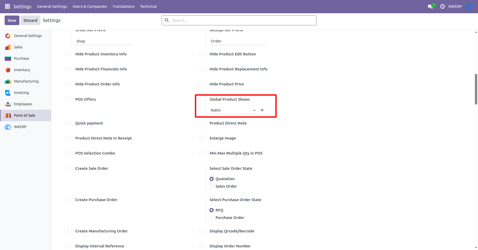Click the Employees sidebar icon
Screen dimensions: 478x250
point(8,104)
